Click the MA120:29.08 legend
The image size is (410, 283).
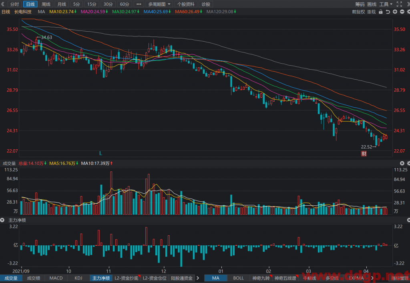tap(221, 12)
